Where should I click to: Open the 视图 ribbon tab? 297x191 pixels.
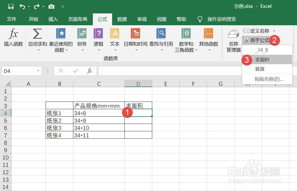pos(161,19)
